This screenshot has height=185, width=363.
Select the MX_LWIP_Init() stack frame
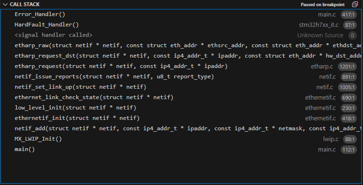tap(182, 139)
